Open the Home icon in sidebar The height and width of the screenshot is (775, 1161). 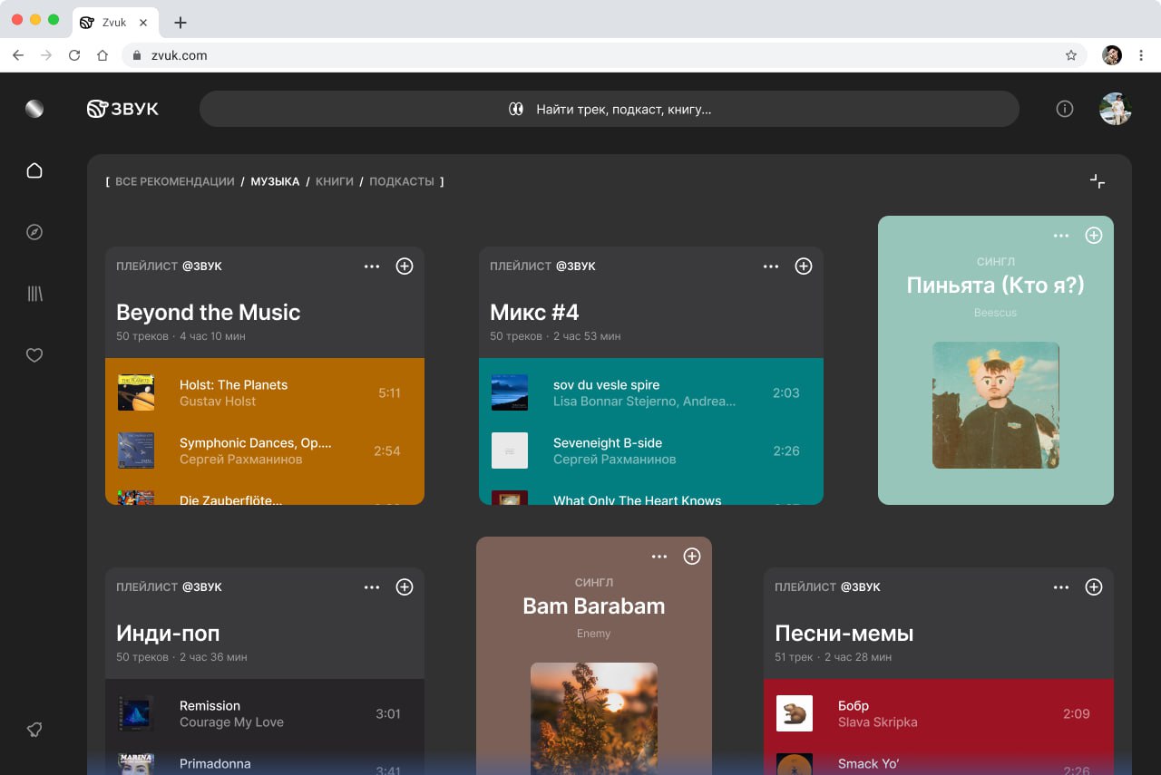tap(34, 170)
